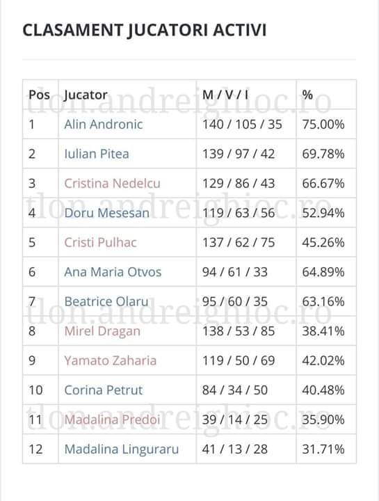
Task: Click the % column header
Action: click(307, 95)
